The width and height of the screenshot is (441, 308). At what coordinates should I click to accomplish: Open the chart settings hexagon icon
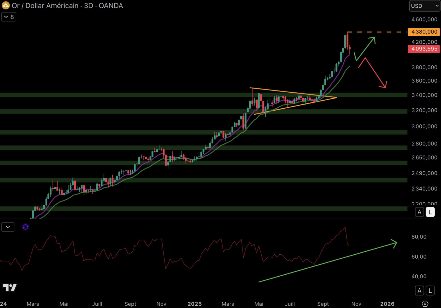click(x=425, y=304)
